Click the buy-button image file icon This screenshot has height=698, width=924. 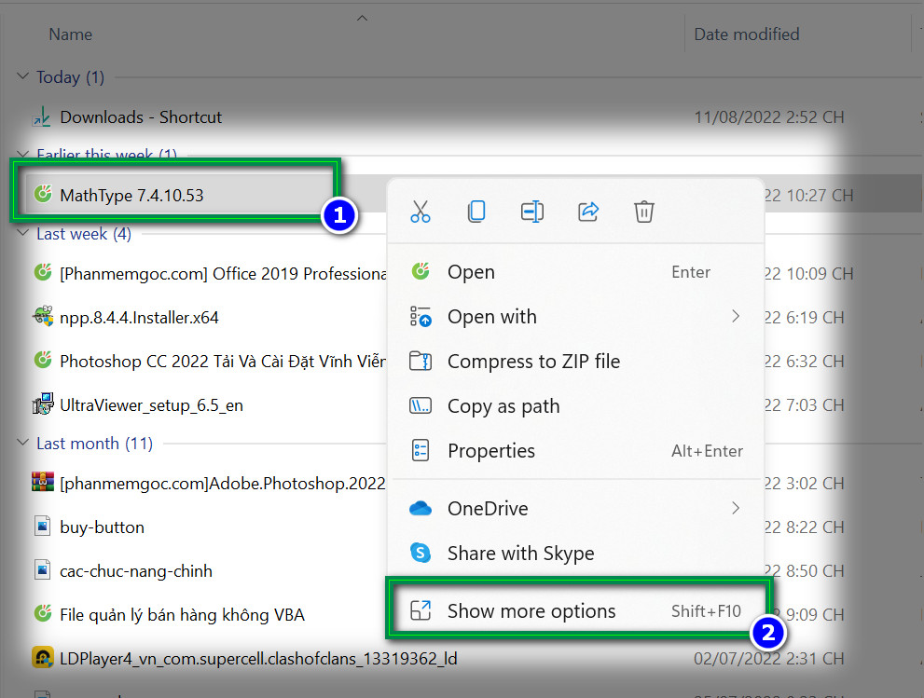(43, 526)
